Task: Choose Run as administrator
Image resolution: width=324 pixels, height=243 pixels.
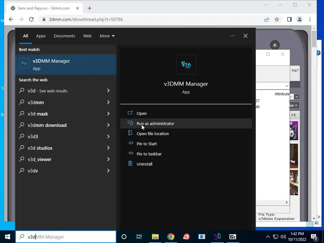Action: [x=186, y=123]
